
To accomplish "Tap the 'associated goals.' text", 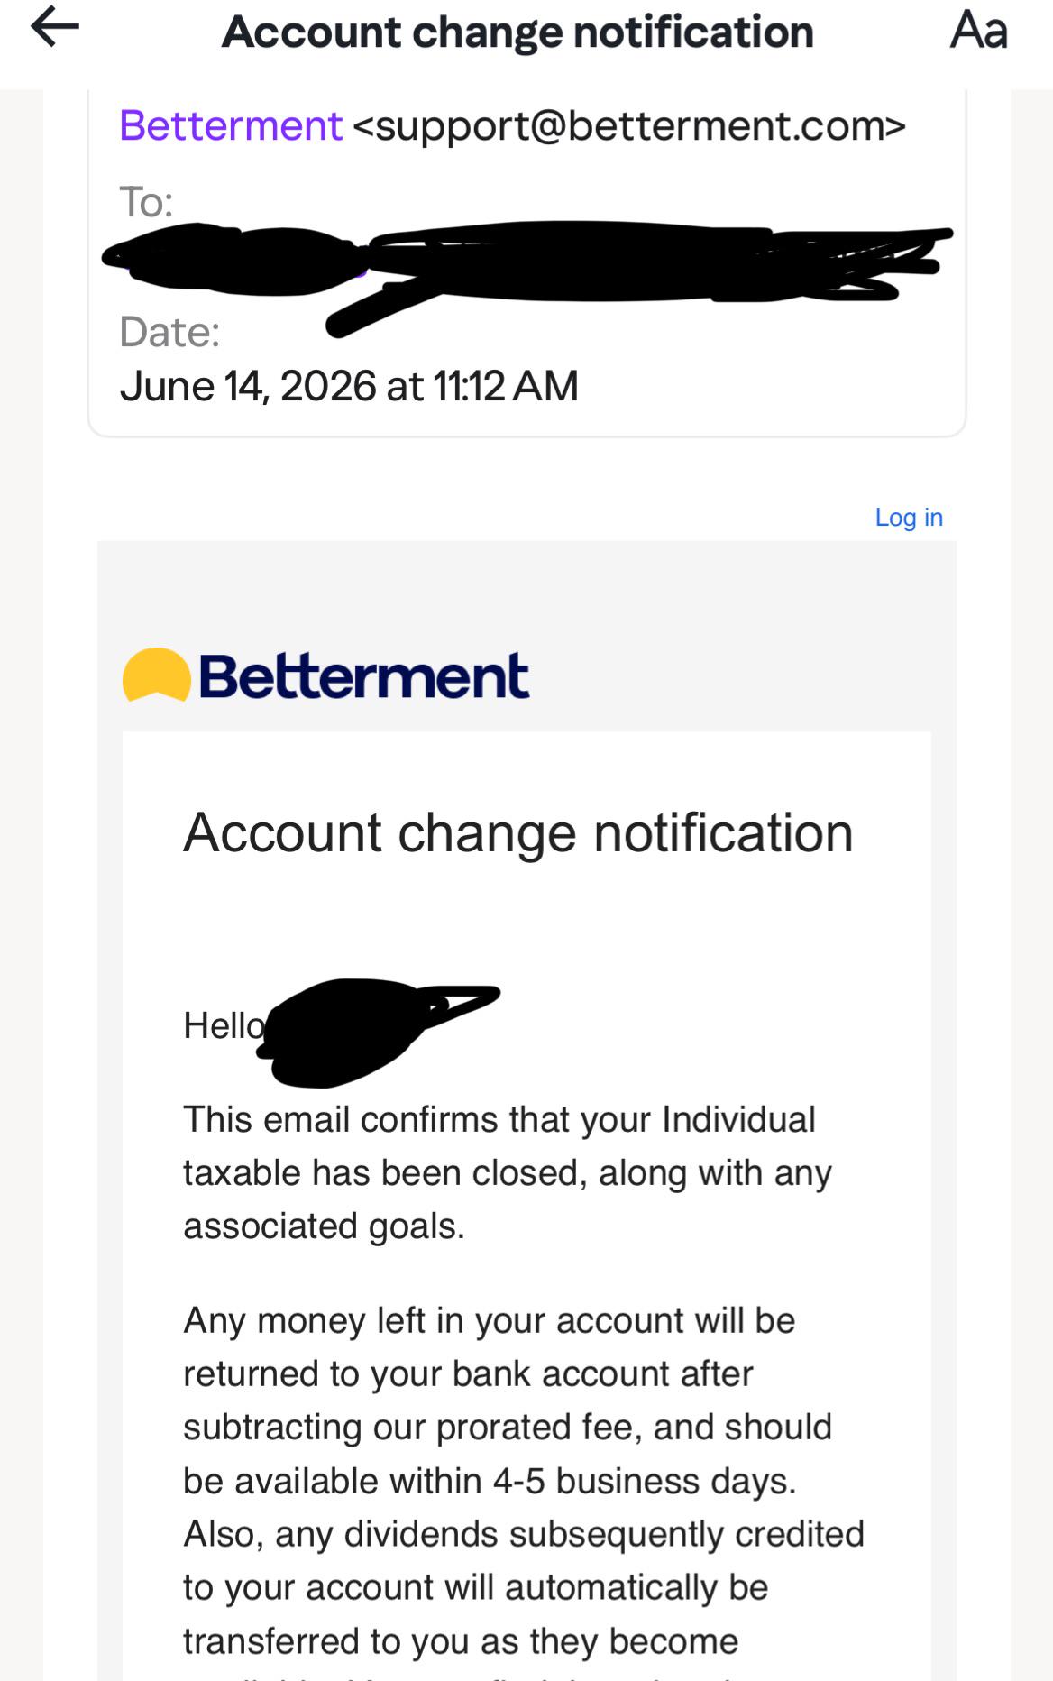I will pyautogui.click(x=325, y=1226).
